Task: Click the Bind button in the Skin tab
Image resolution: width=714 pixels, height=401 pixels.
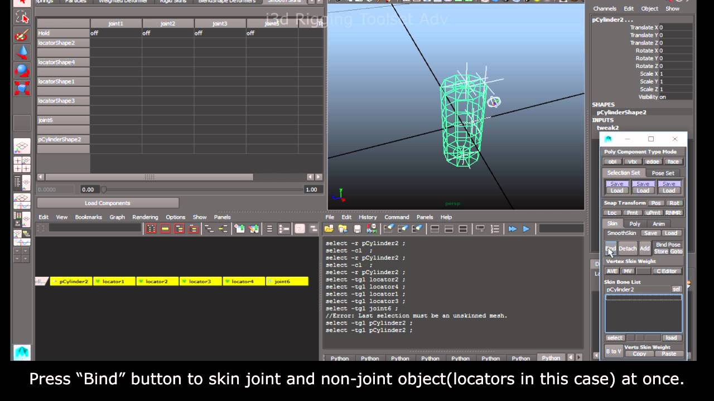Action: pyautogui.click(x=611, y=248)
